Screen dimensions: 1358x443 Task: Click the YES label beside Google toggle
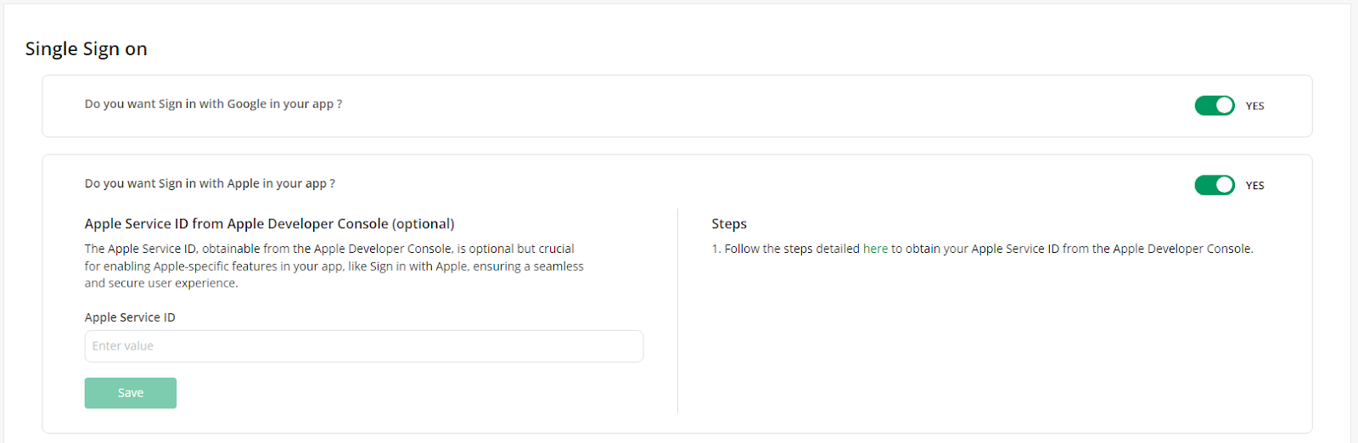[x=1254, y=106]
